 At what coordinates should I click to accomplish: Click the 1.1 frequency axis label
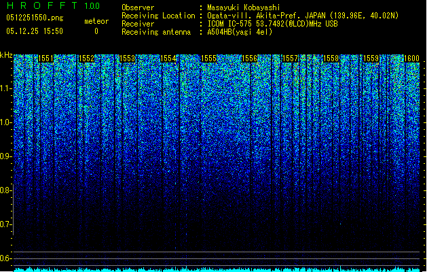(x=6, y=88)
